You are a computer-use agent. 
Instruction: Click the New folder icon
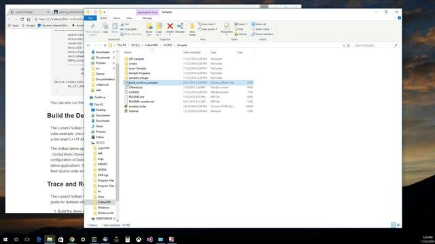[x=192, y=29]
